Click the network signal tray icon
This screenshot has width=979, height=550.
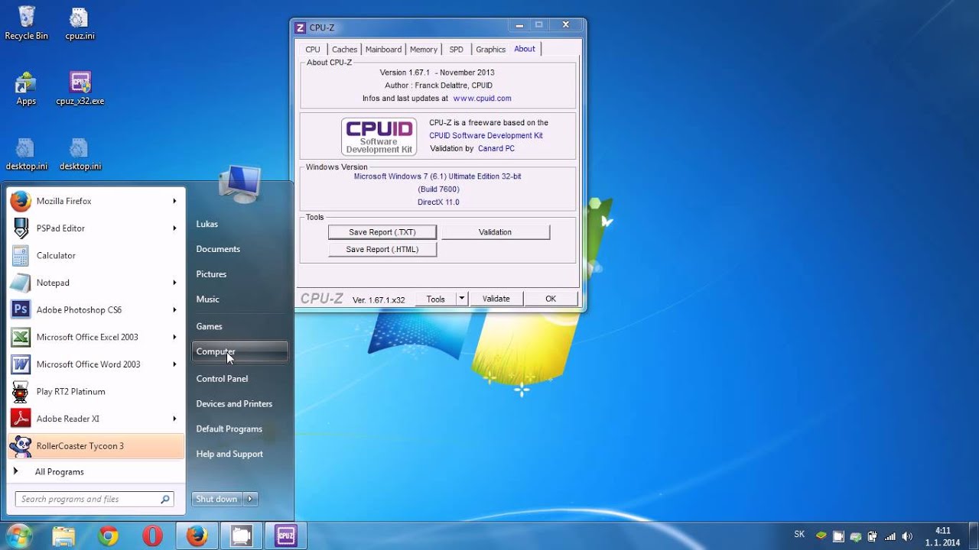click(x=890, y=536)
